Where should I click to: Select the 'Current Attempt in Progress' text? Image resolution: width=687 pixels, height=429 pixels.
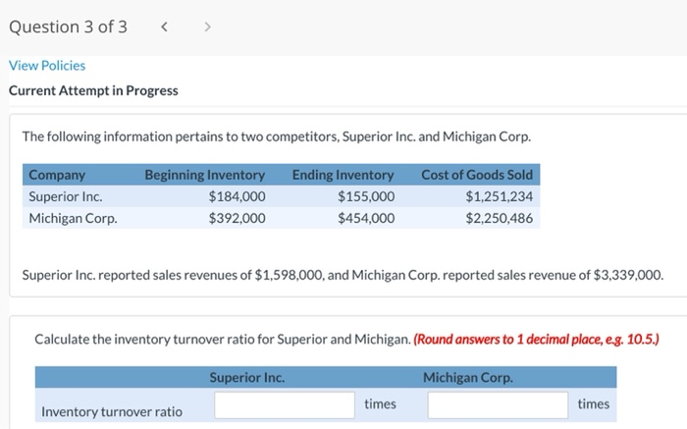tap(93, 90)
